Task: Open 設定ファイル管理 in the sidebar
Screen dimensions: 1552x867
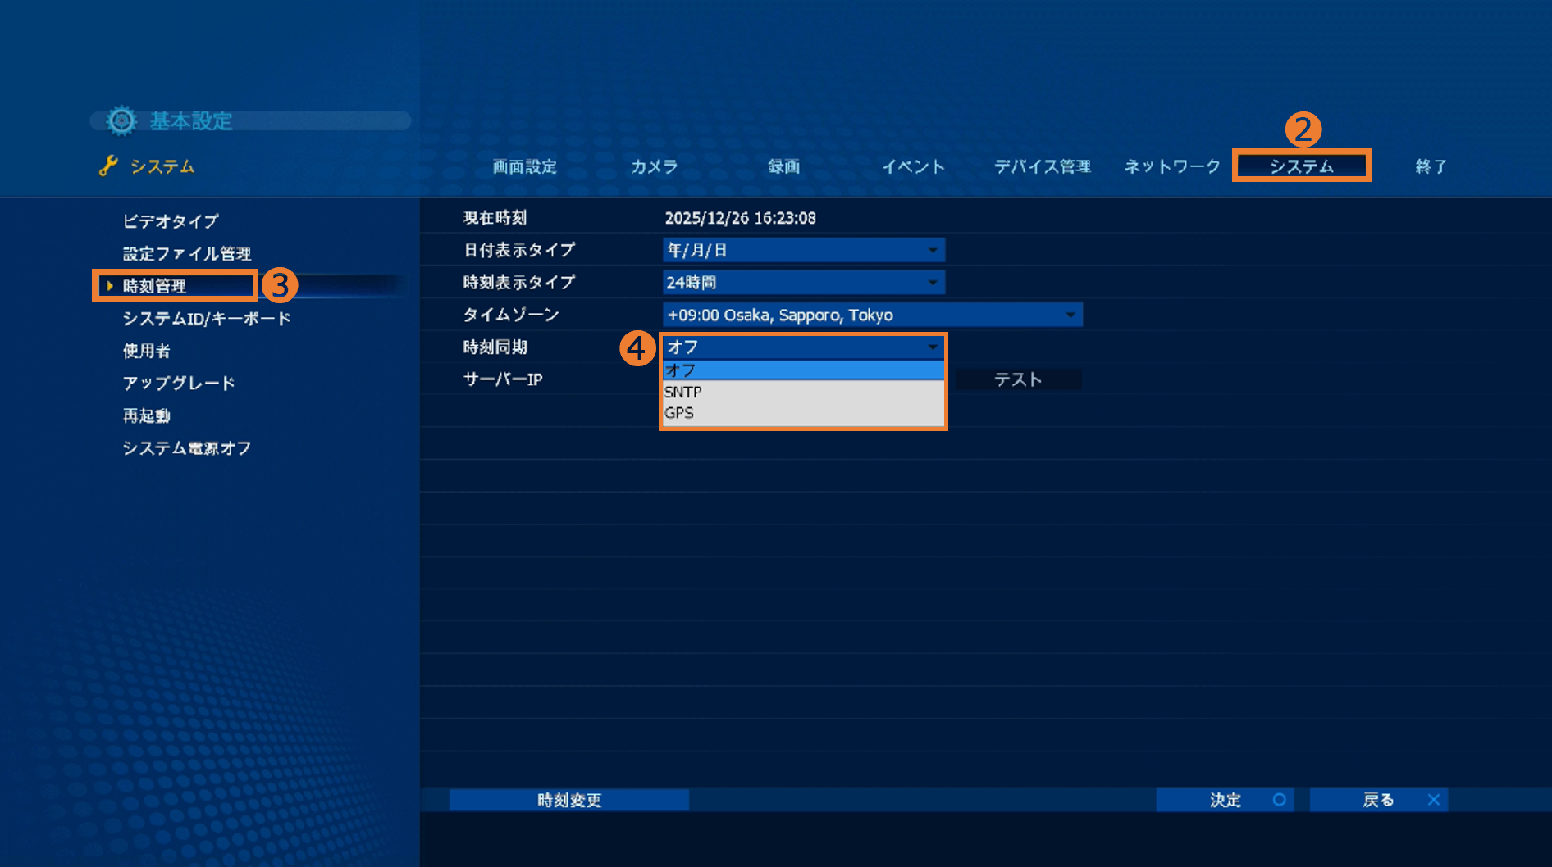Action: [x=187, y=254]
